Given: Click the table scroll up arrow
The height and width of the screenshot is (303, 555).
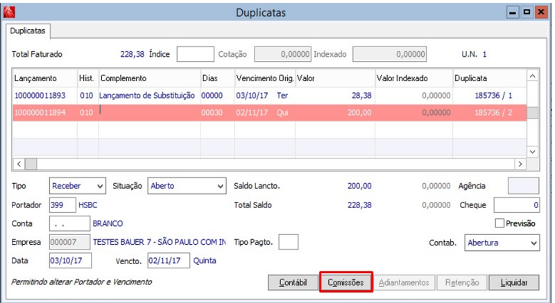Looking at the screenshot, I should tap(533, 76).
